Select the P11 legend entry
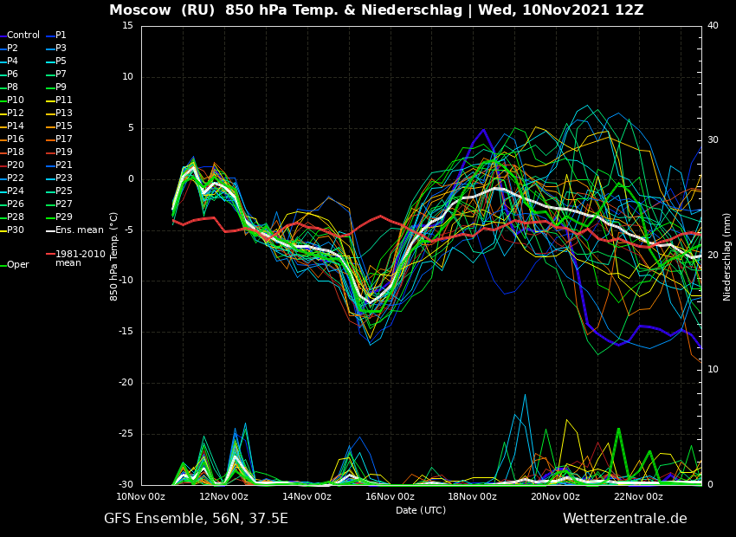The image size is (736, 537). point(64,100)
